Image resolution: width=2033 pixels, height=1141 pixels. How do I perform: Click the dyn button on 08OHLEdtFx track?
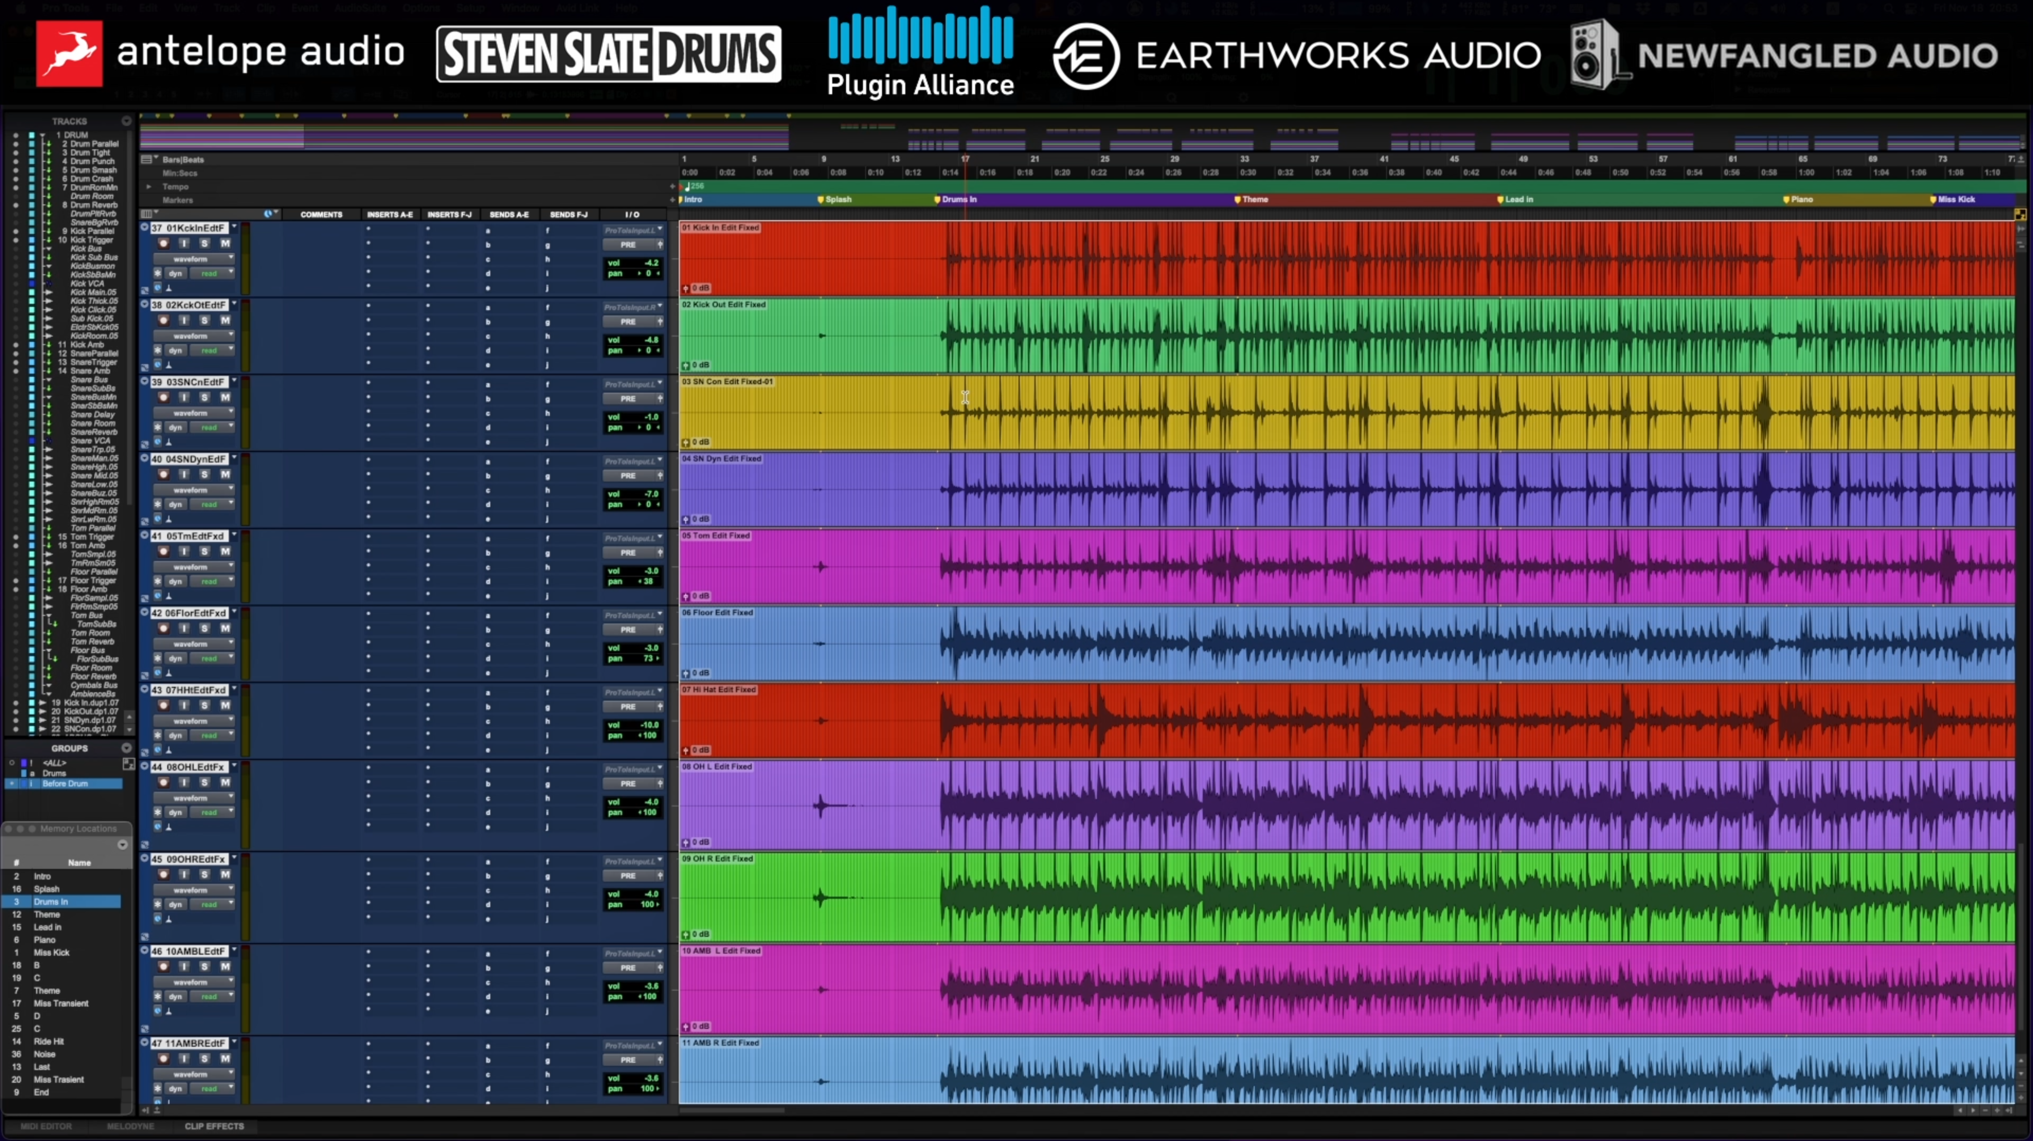coord(175,813)
